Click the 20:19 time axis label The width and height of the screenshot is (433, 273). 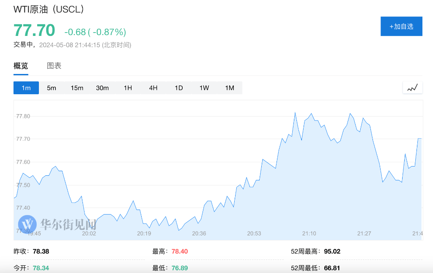click(144, 234)
